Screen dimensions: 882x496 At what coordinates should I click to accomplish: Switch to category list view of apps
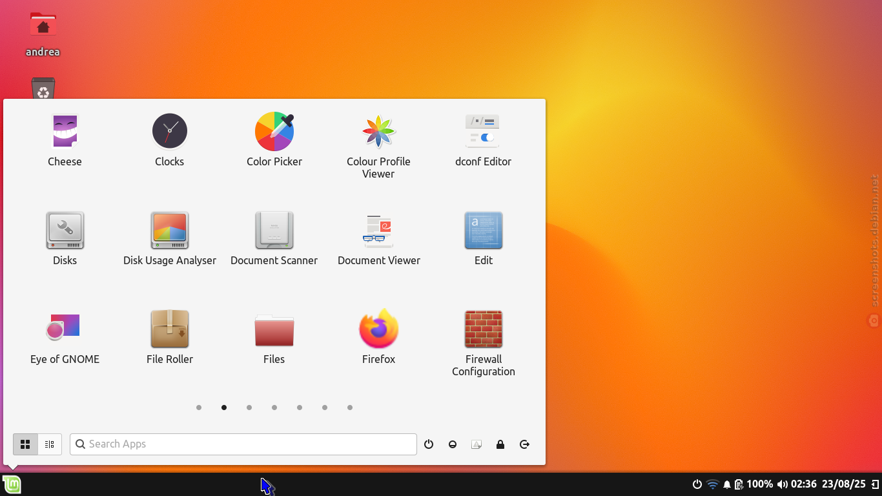coord(50,444)
